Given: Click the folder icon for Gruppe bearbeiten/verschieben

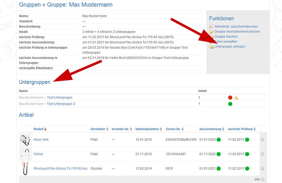Looking at the screenshot, I should pyautogui.click(x=211, y=32).
